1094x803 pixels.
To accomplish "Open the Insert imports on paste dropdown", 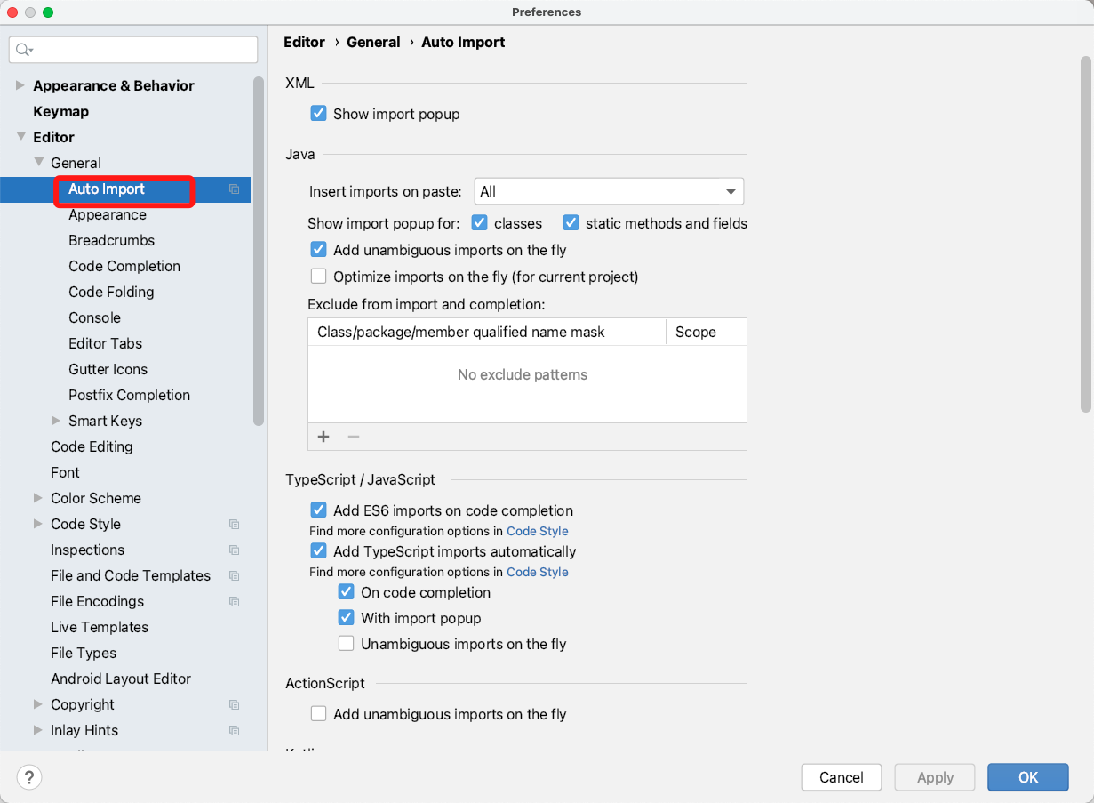I will click(x=609, y=190).
